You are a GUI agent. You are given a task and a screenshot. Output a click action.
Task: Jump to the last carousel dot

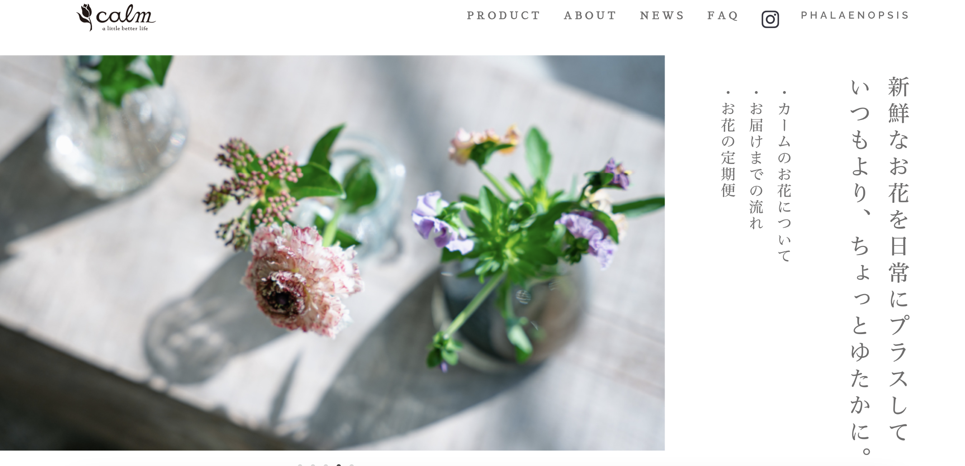click(351, 465)
